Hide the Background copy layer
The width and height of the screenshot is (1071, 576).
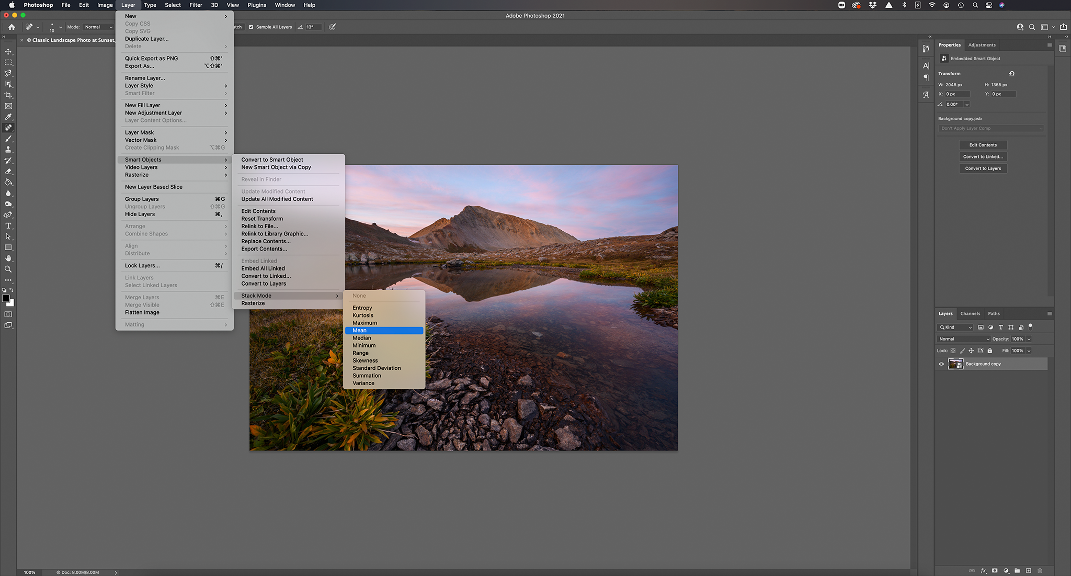point(941,364)
